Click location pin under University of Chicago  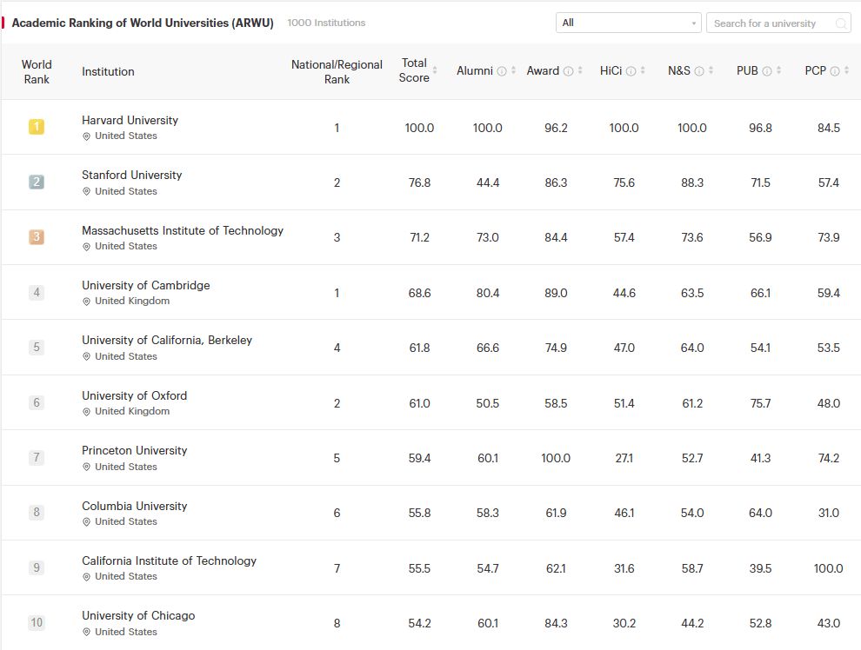(x=86, y=633)
